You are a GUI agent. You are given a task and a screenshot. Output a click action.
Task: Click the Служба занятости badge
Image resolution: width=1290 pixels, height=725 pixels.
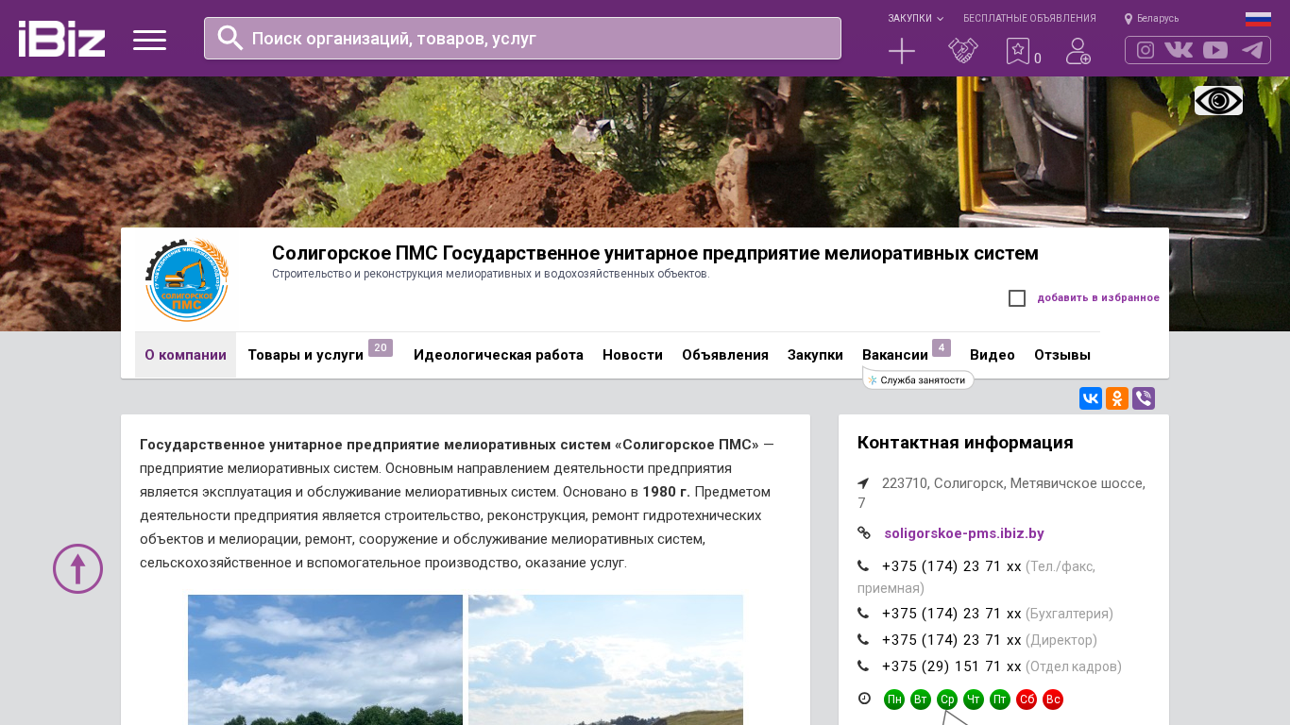[x=918, y=379]
